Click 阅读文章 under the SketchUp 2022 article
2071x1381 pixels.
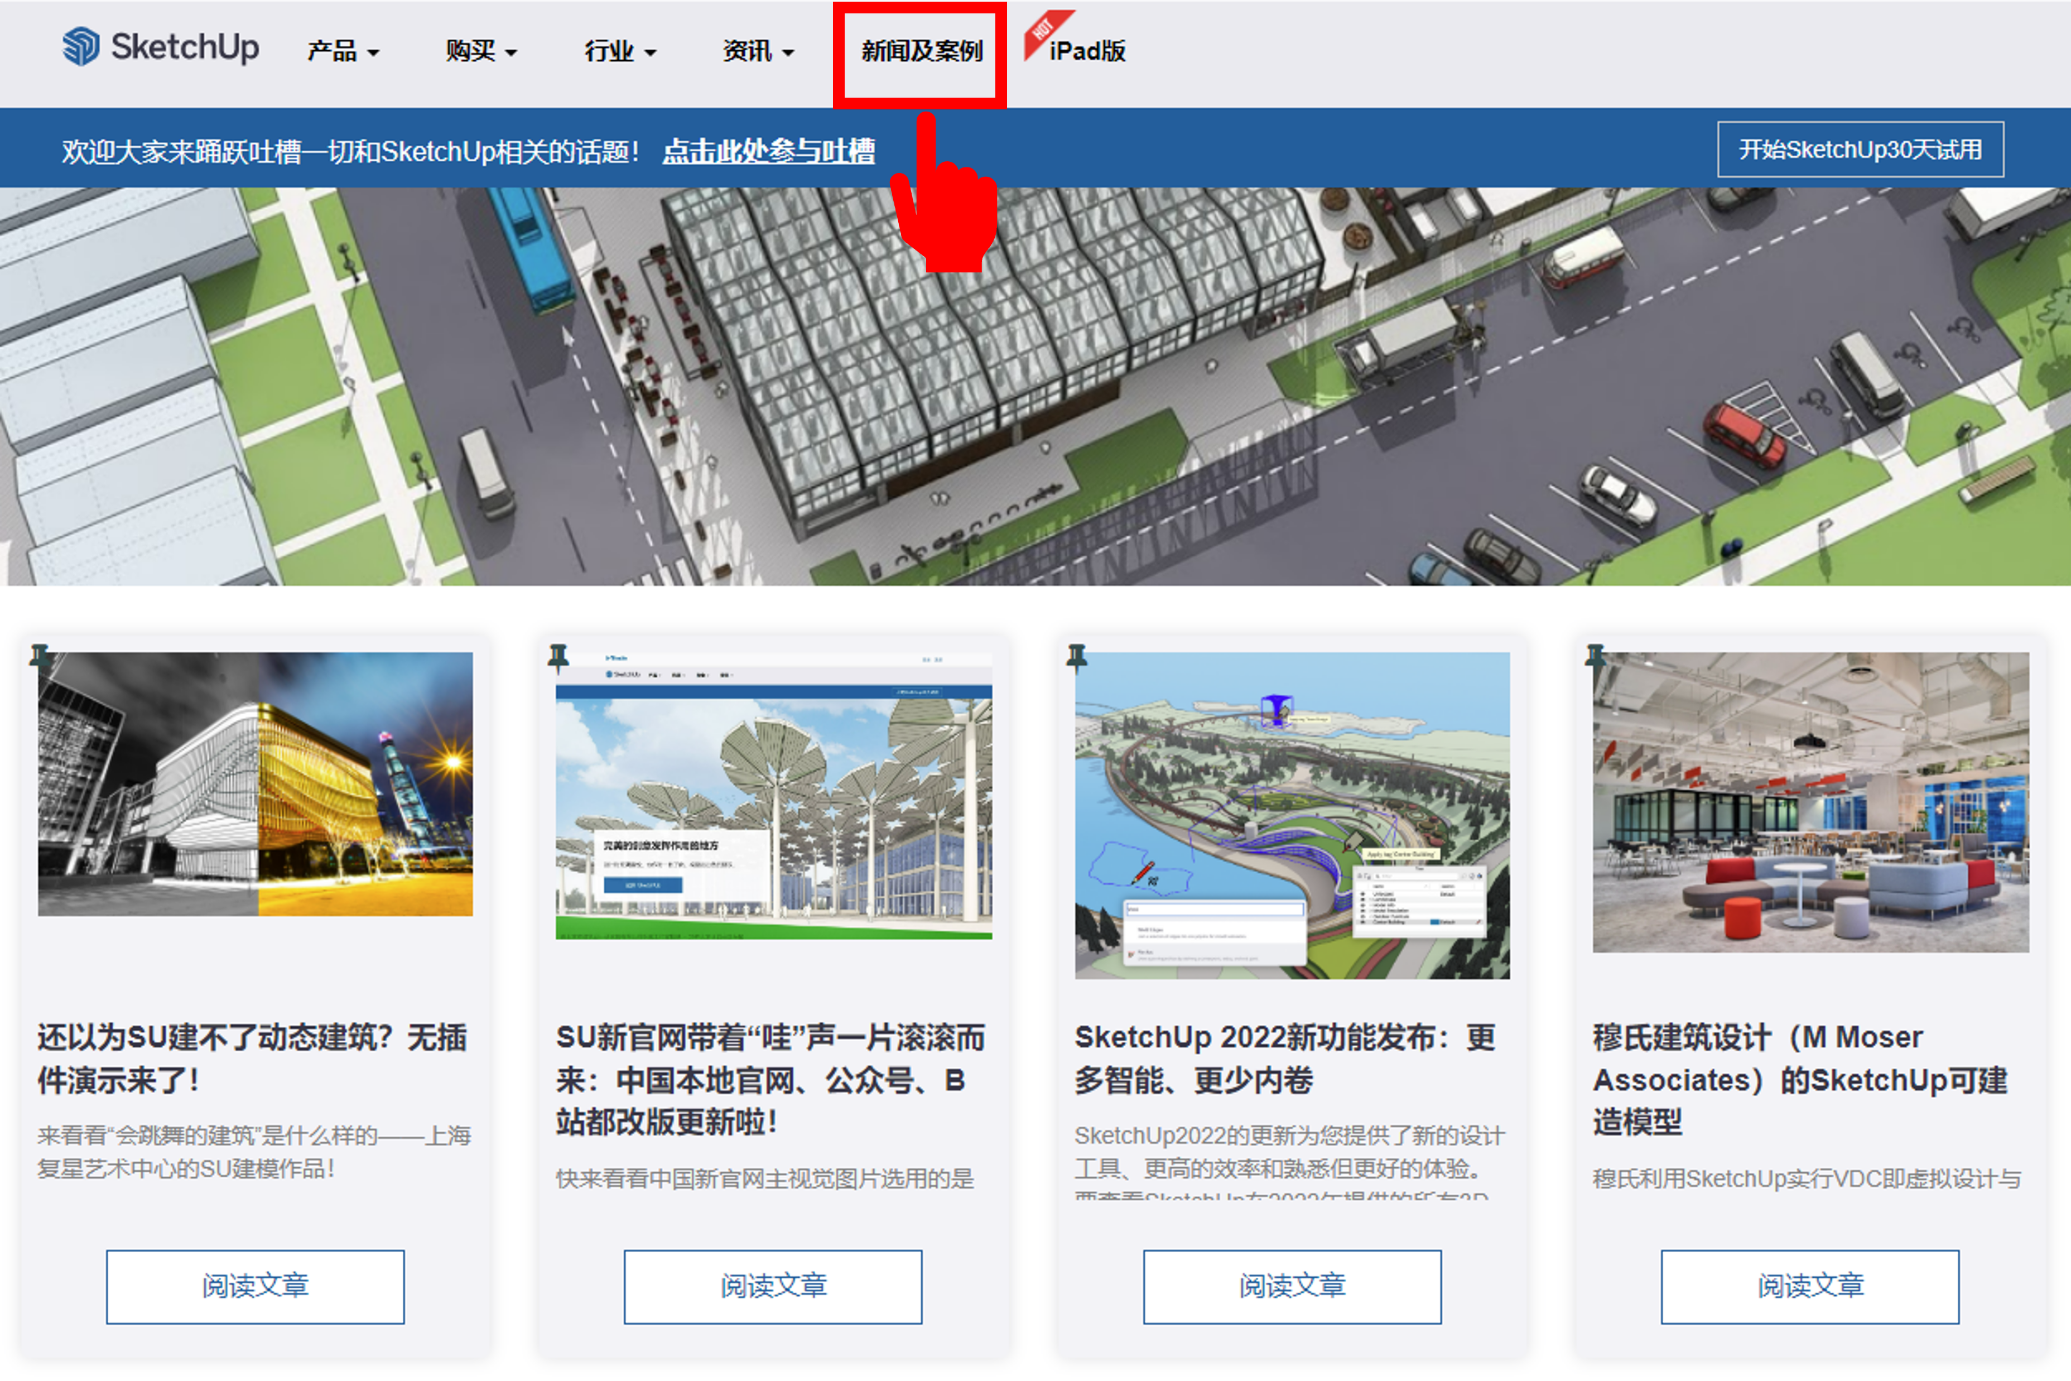pyautogui.click(x=1293, y=1287)
